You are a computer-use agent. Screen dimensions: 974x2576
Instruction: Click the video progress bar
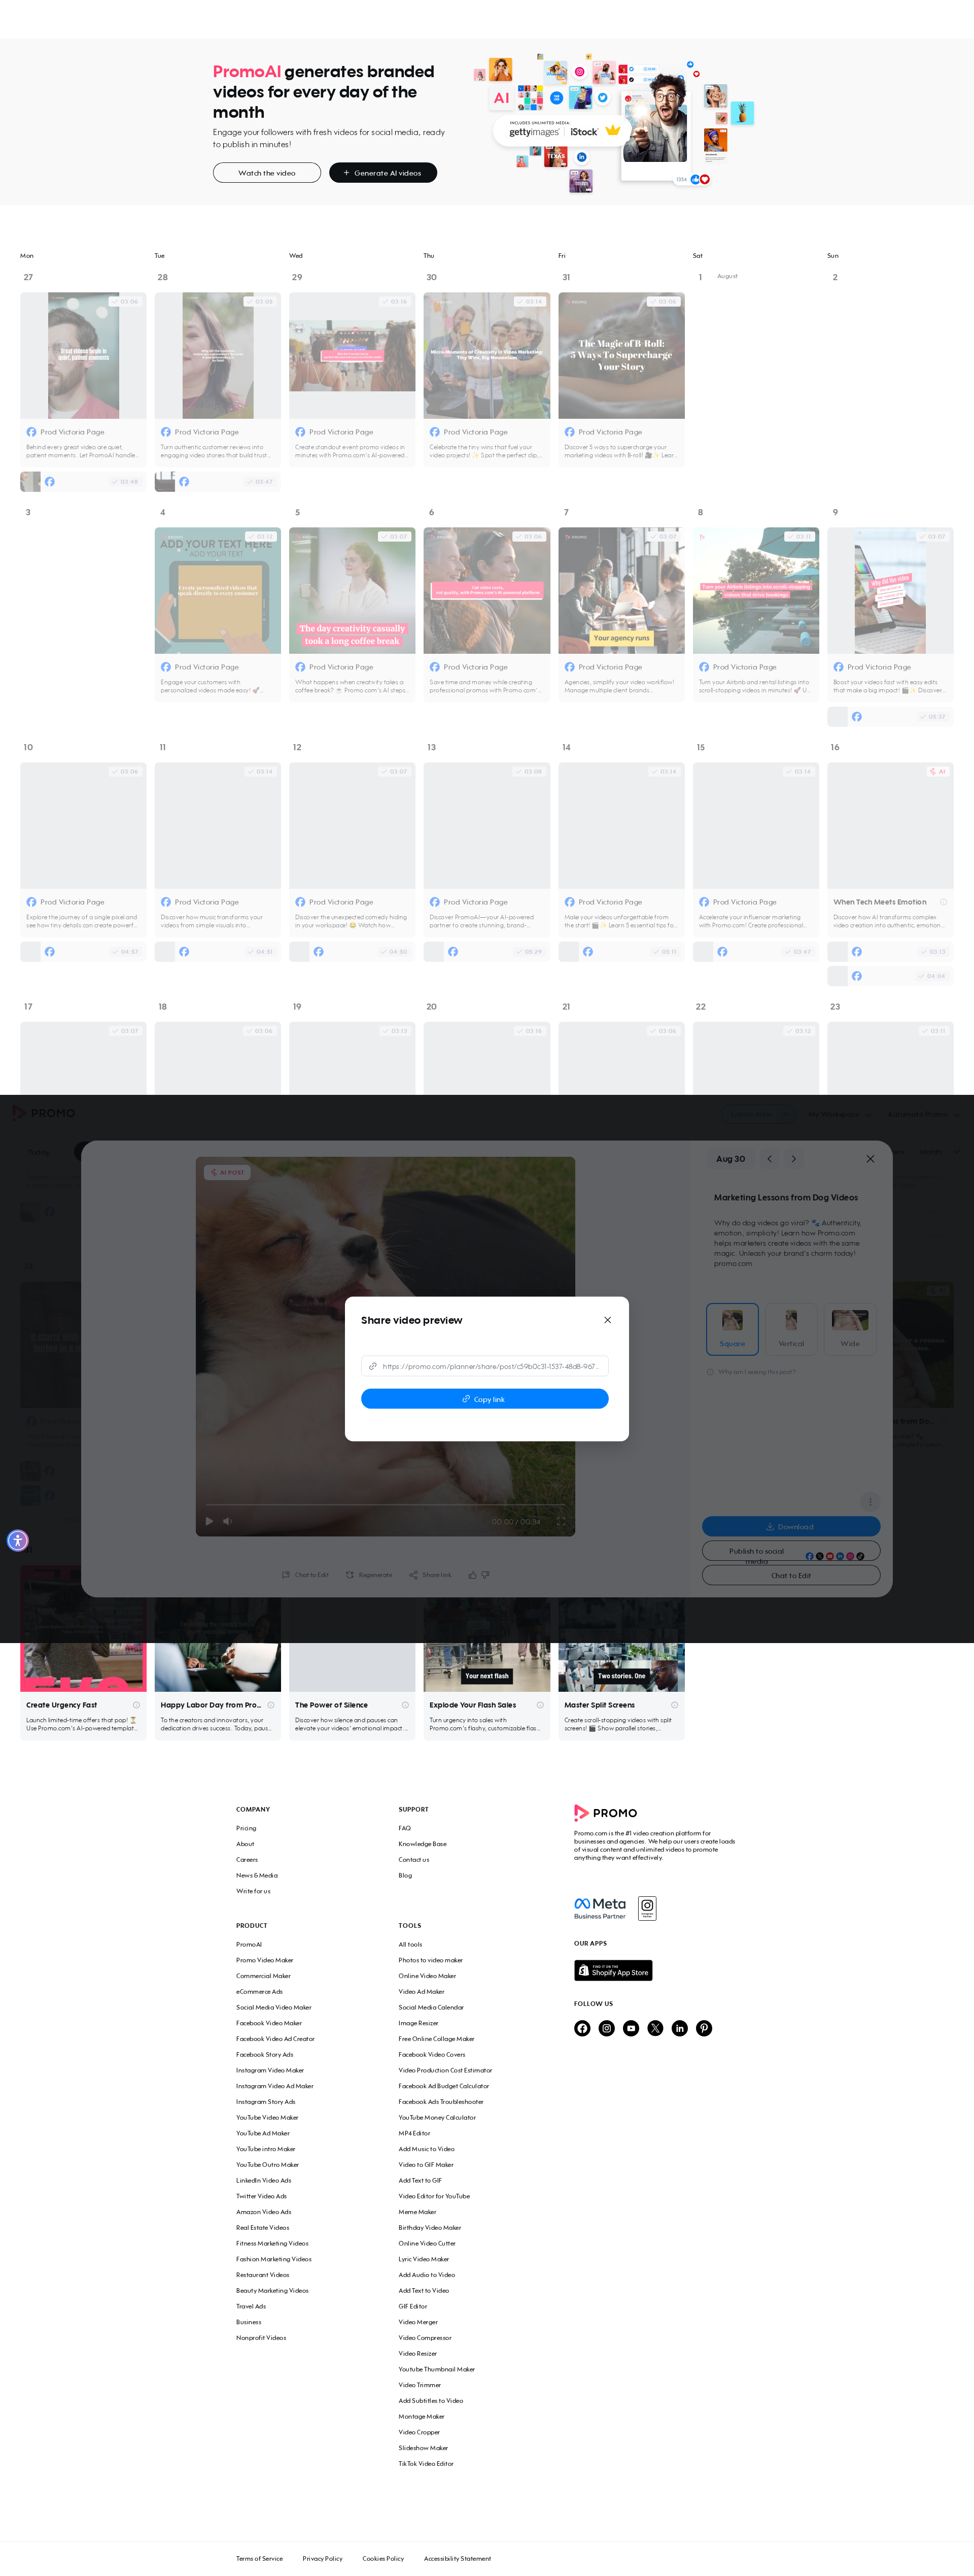pyautogui.click(x=385, y=1504)
